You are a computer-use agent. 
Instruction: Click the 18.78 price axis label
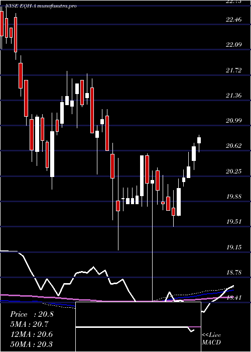click(x=233, y=273)
